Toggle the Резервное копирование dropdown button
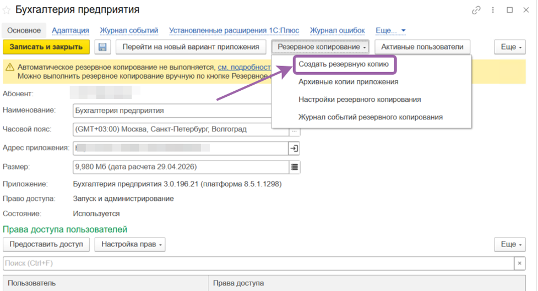 pos(320,47)
